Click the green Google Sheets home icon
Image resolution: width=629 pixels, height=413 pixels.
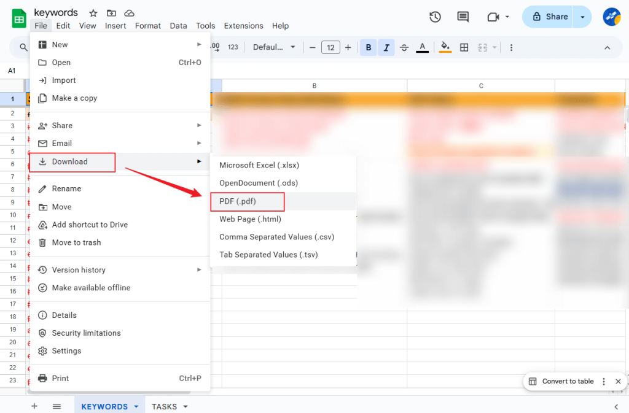click(18, 17)
